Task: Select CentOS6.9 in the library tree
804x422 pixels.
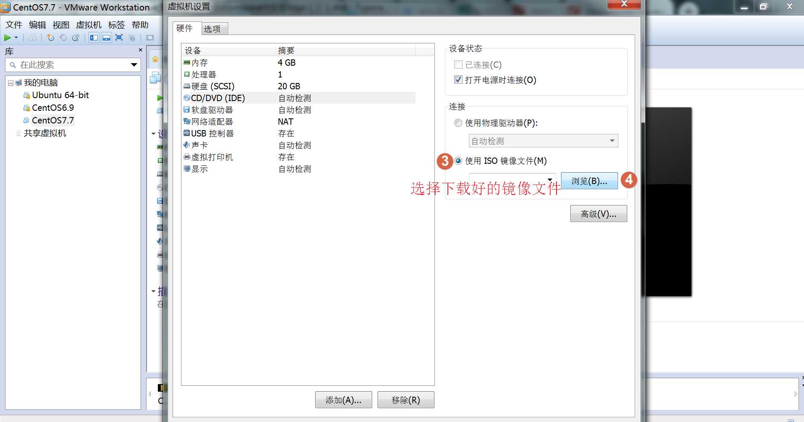Action: [53, 108]
